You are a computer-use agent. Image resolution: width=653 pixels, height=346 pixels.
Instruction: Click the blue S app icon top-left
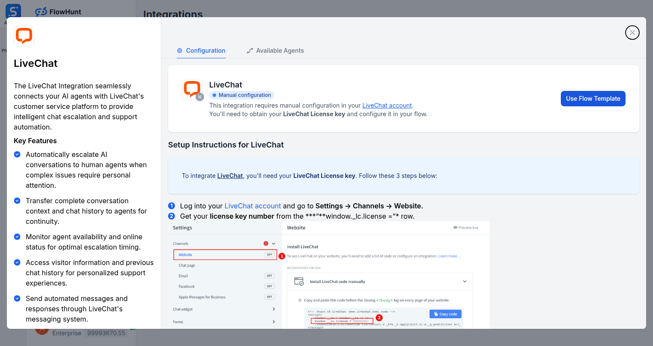(x=13, y=11)
